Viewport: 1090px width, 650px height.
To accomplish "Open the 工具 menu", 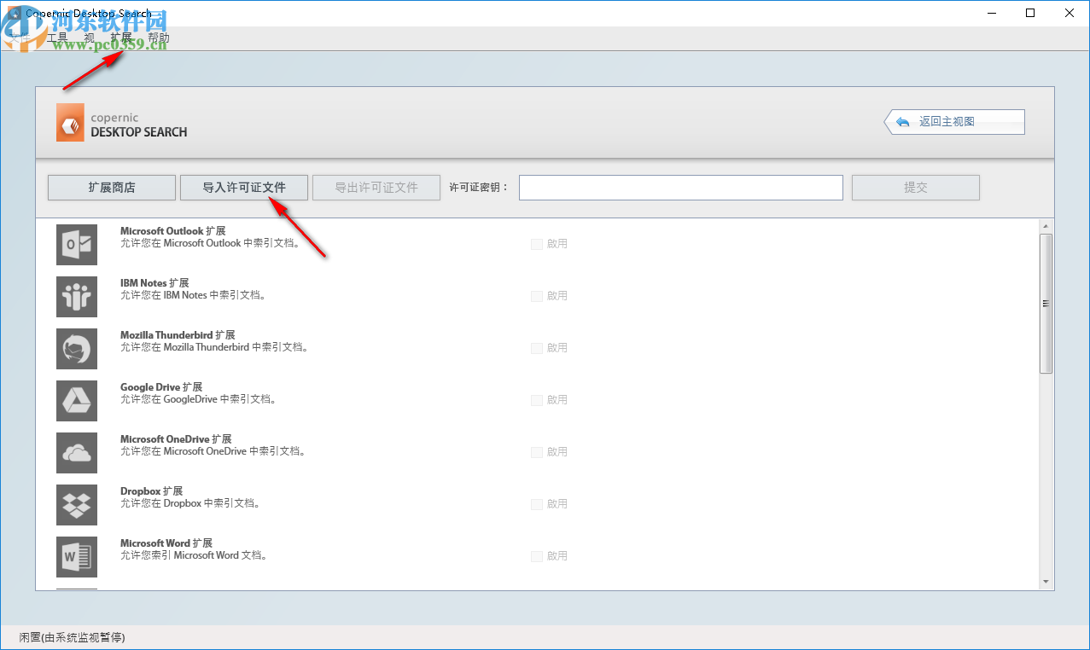I will pyautogui.click(x=57, y=38).
